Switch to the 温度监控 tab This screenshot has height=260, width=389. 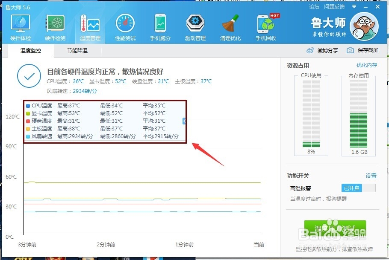(31, 50)
